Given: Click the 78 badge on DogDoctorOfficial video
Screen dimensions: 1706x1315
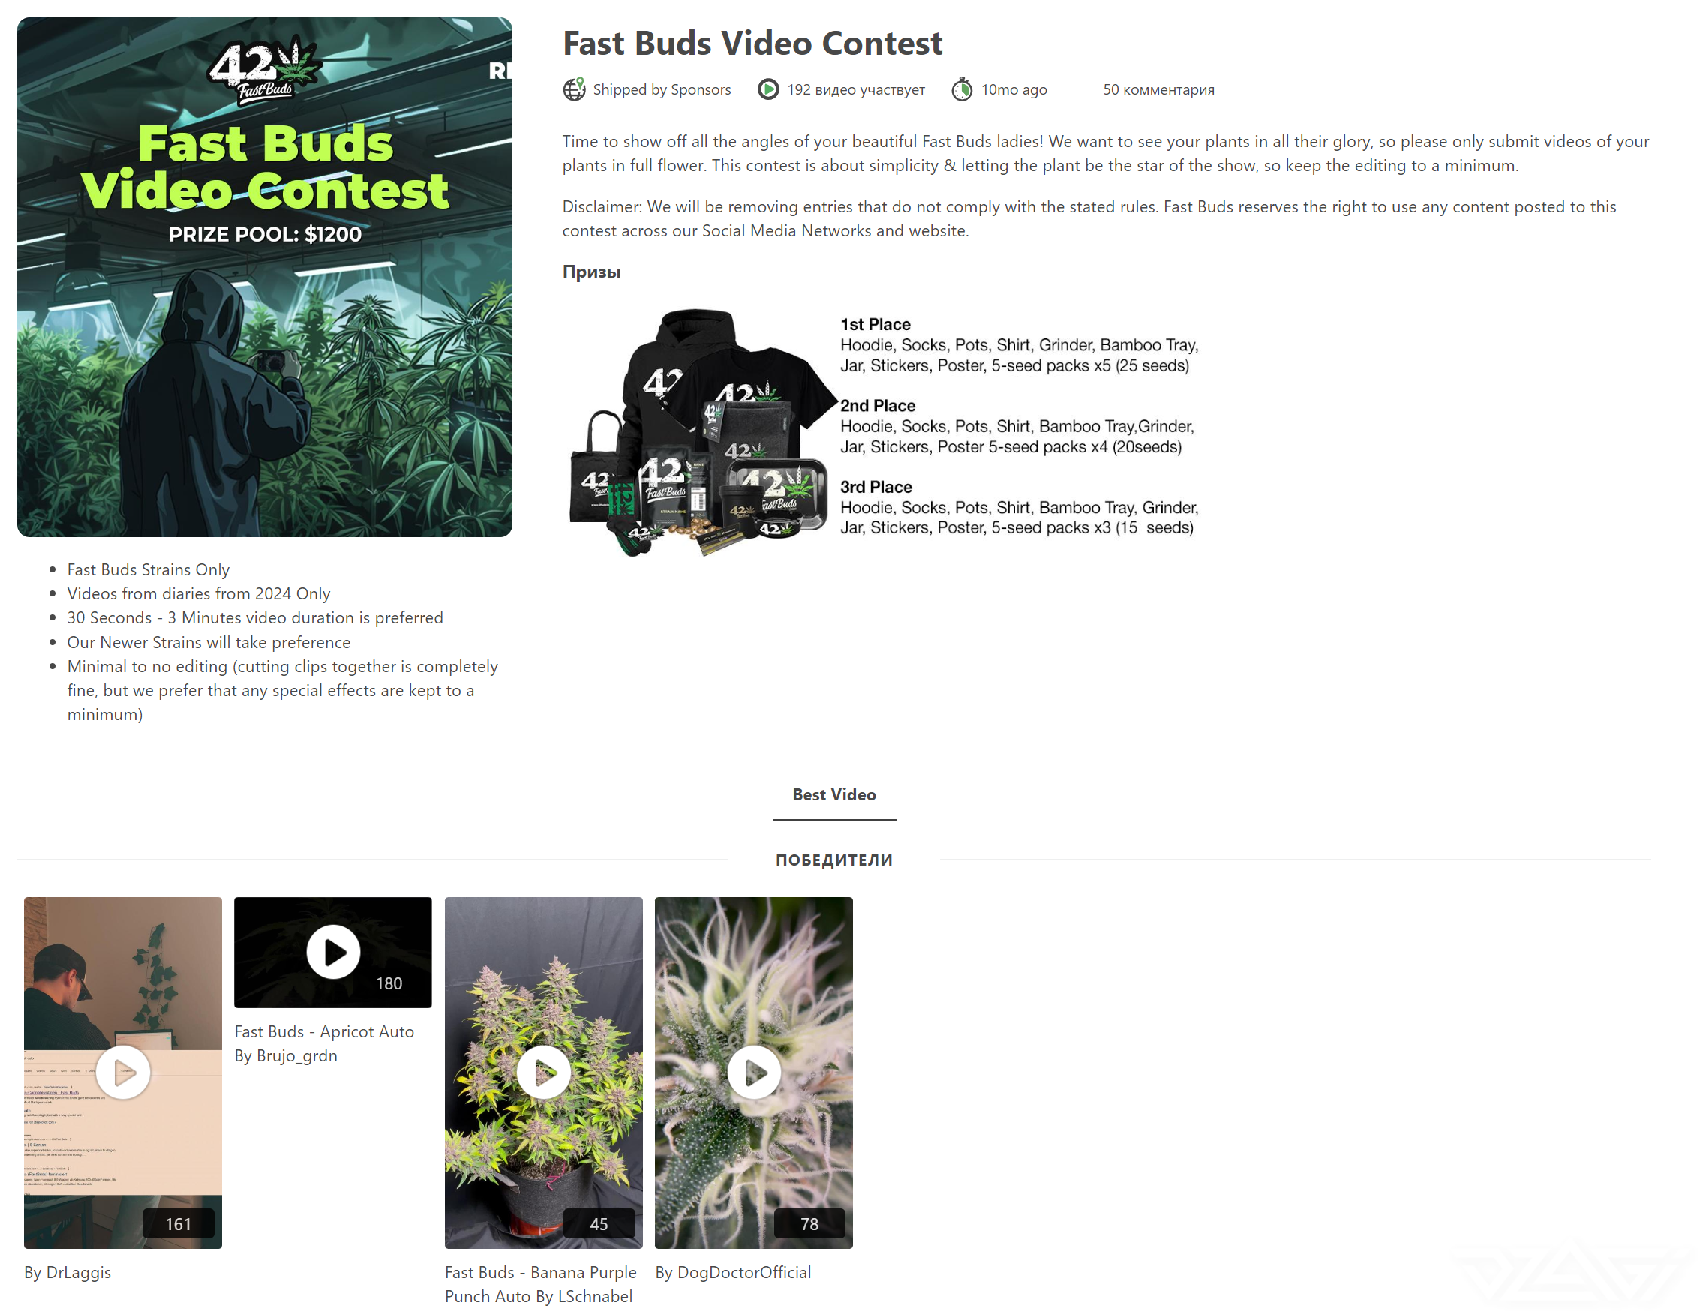Looking at the screenshot, I should 810,1223.
